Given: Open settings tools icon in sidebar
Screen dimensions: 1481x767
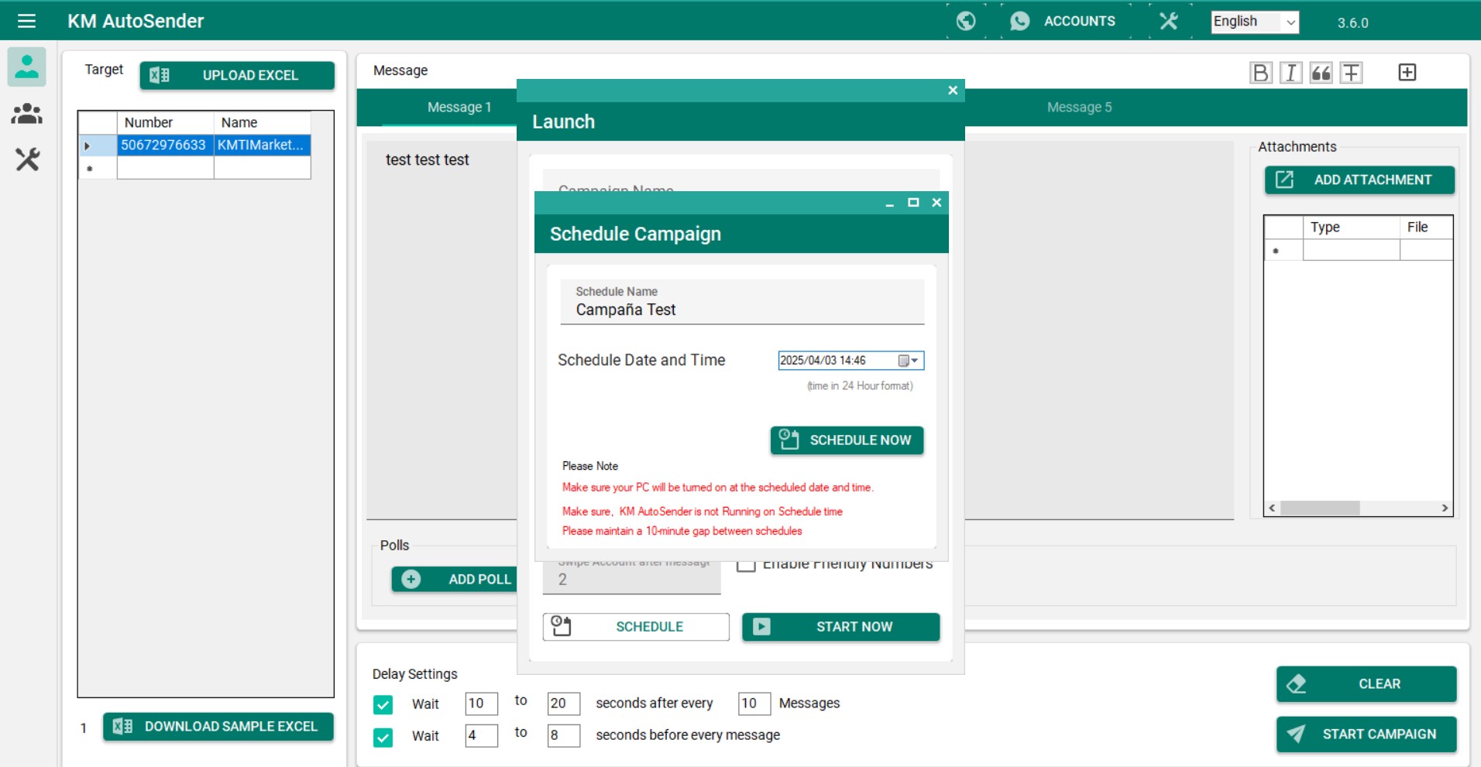Looking at the screenshot, I should point(27,160).
